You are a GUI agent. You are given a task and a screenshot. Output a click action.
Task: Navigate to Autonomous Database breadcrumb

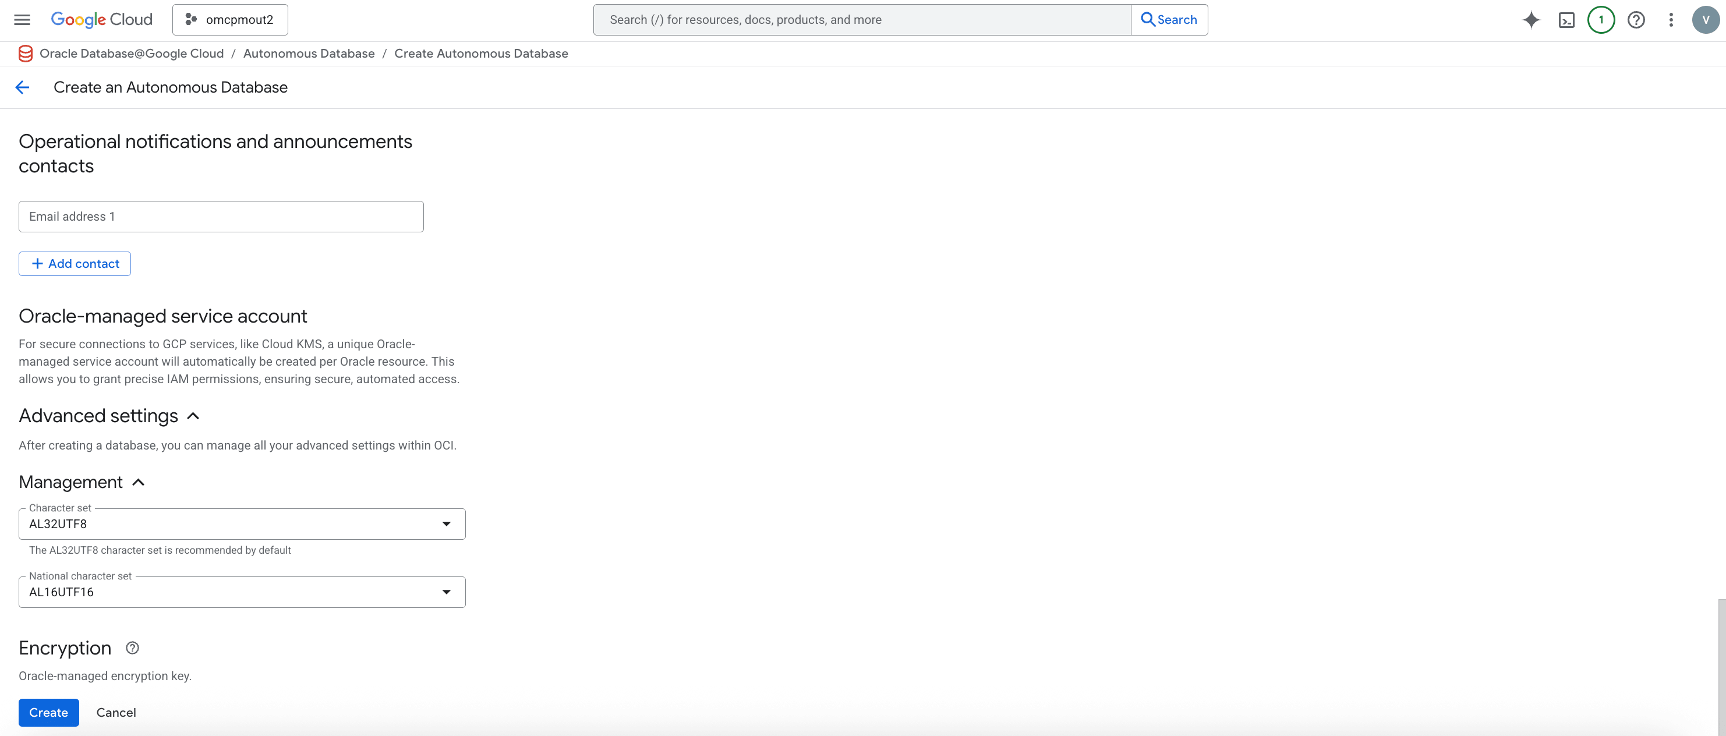click(x=309, y=53)
